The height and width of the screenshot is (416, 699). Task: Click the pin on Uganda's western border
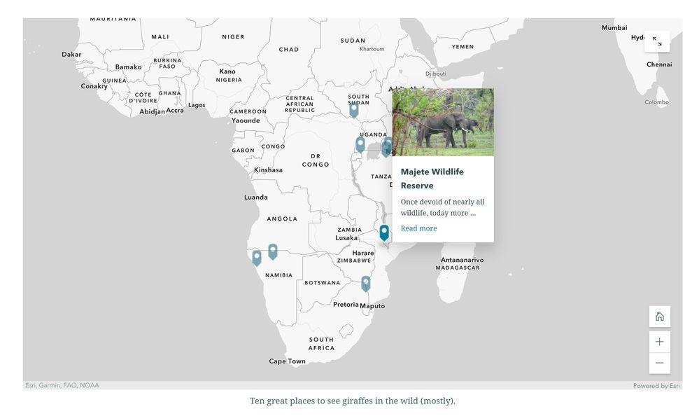click(360, 144)
